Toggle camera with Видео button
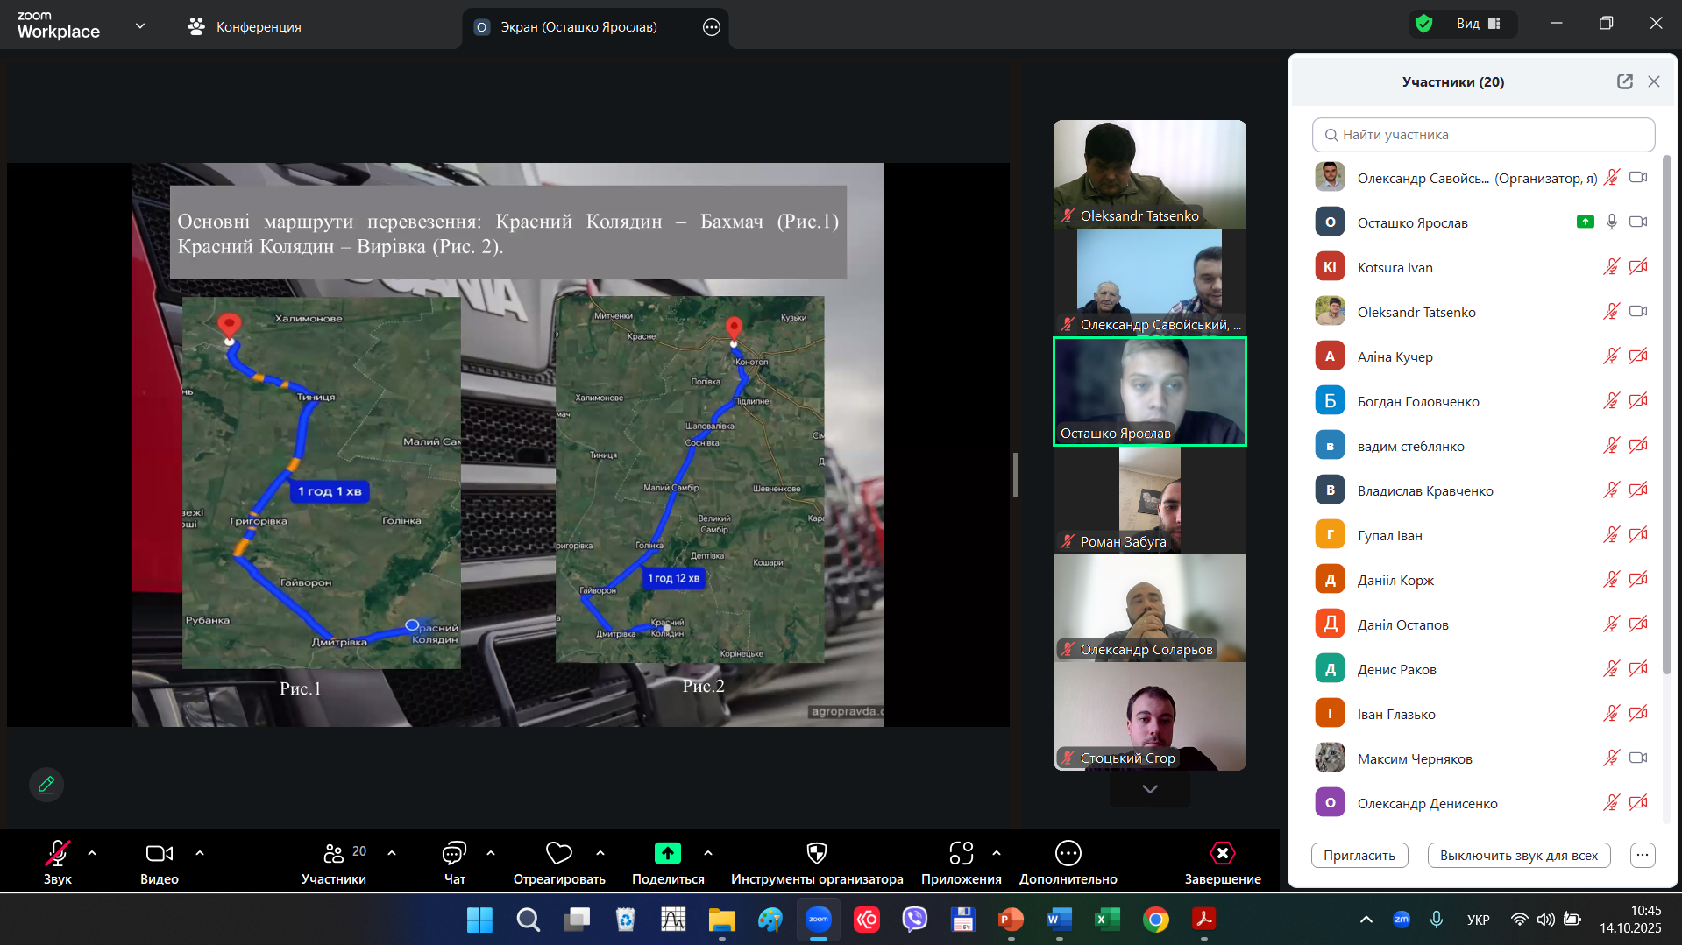1682x945 pixels. pos(159,853)
